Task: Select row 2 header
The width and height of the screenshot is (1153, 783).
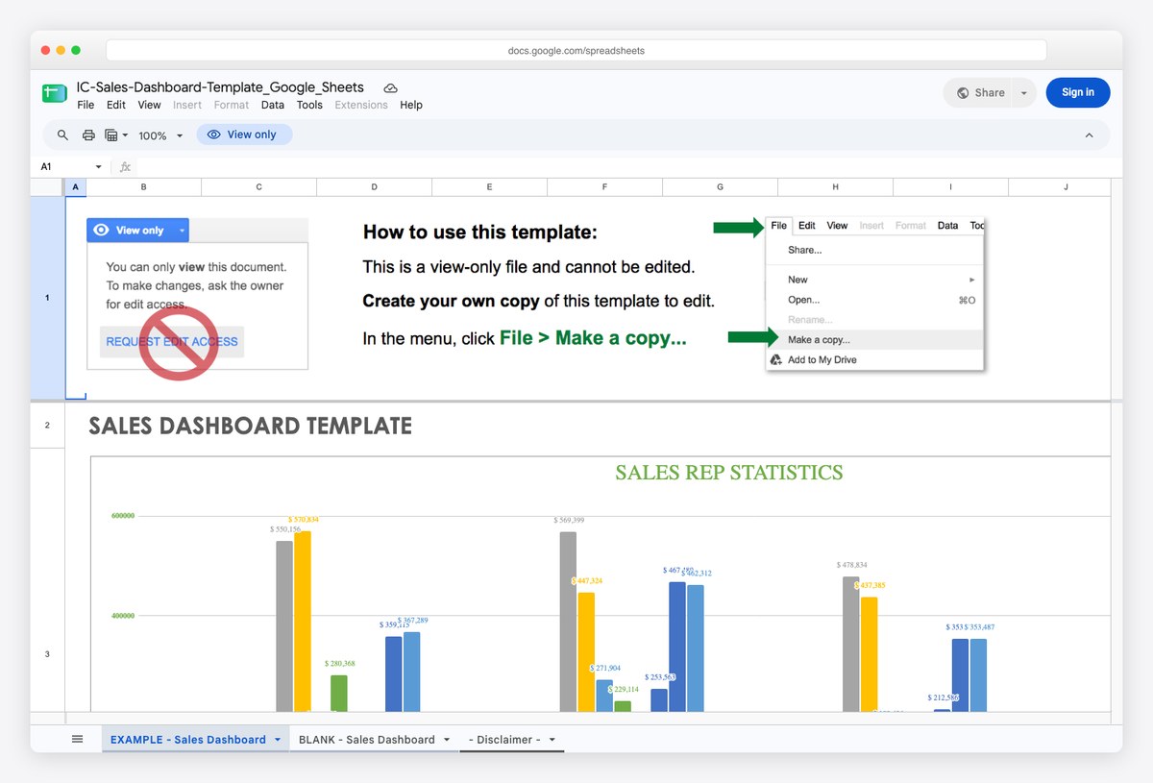Action: coord(47,425)
